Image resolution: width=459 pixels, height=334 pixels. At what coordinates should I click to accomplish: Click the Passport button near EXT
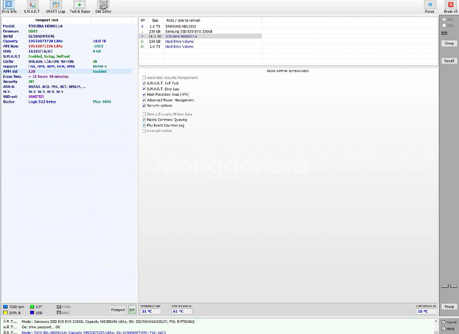tap(118, 310)
